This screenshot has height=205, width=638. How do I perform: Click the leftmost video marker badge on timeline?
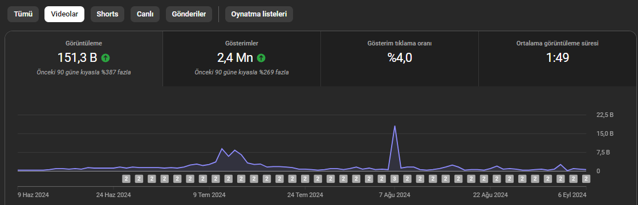click(x=126, y=179)
